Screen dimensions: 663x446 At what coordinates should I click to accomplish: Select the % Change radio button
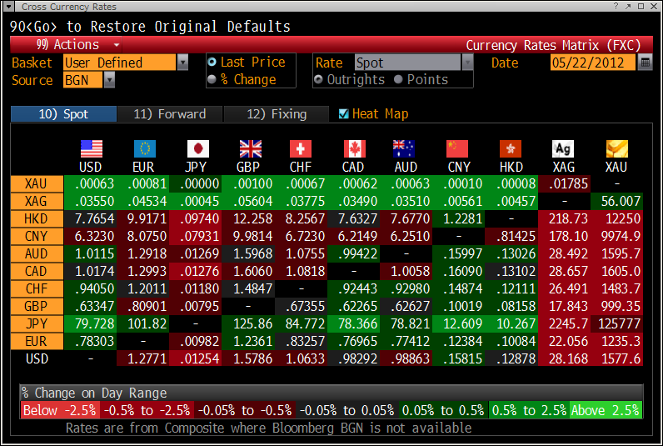[x=212, y=80]
